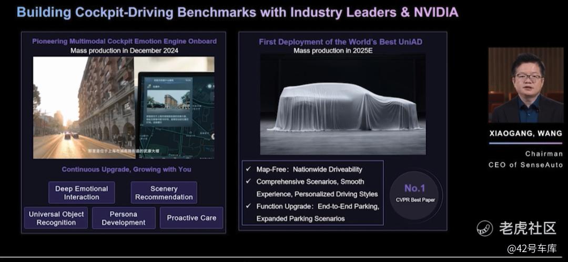Click the street scene photo

[x=84, y=108]
